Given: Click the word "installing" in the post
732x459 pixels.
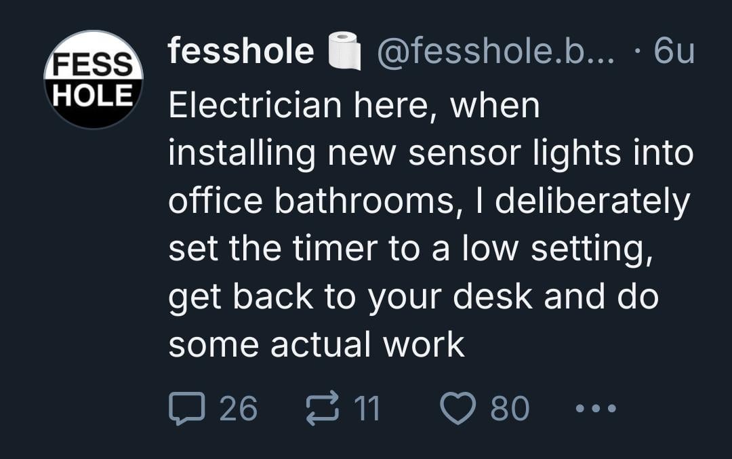Looking at the screenshot, I should click(x=241, y=154).
